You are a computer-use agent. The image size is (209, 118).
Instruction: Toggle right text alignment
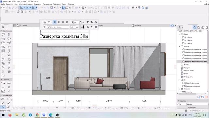(x=63, y=22)
